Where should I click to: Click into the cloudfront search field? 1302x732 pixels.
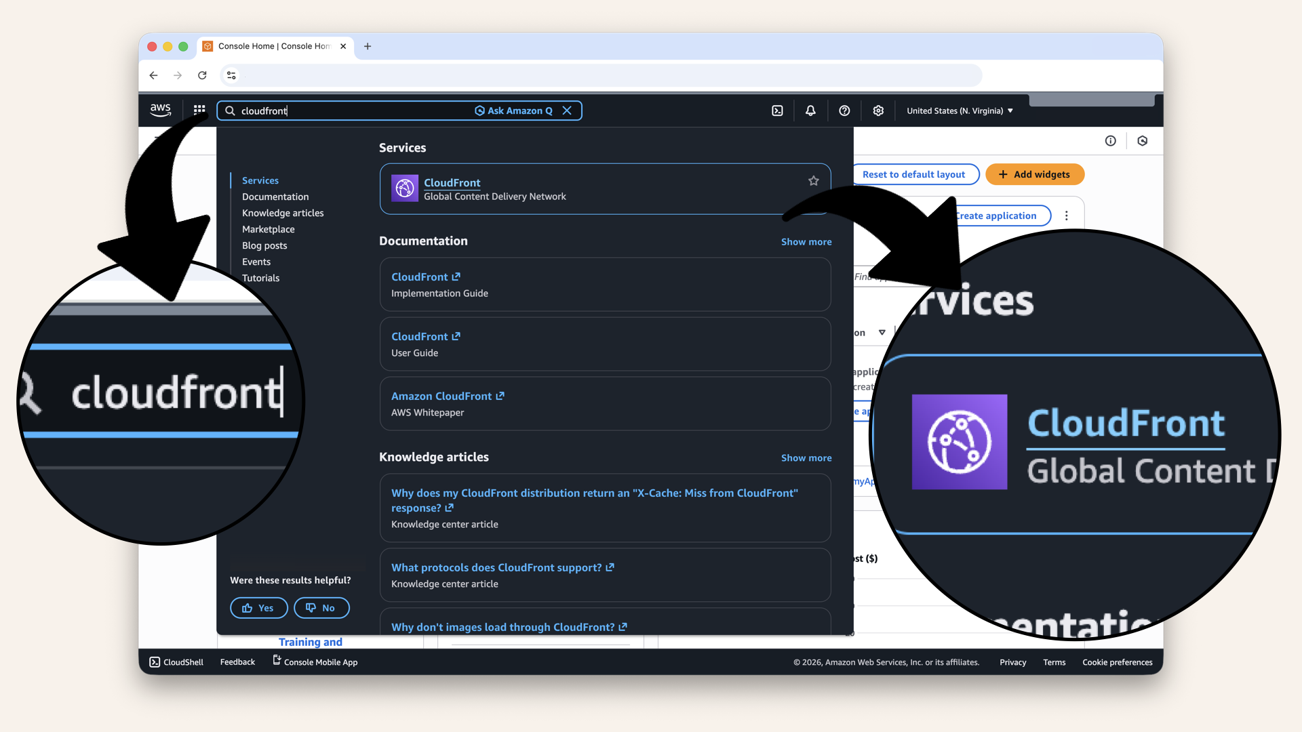pos(353,110)
